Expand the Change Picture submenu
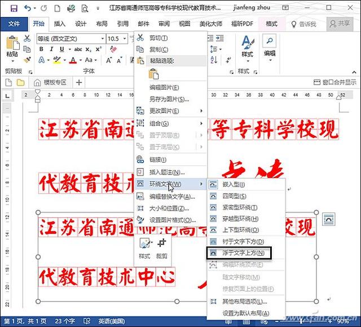This screenshot has height=327, width=361. point(171,111)
